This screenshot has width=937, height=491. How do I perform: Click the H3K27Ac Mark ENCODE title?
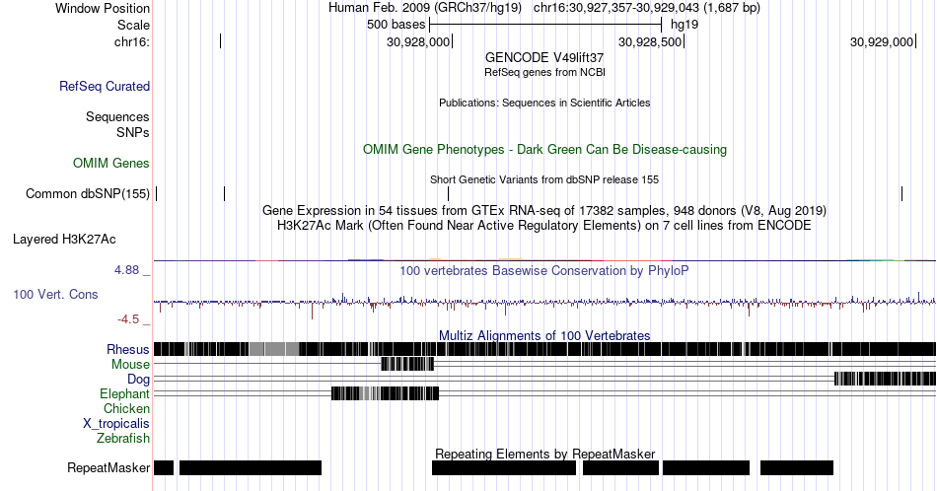544,225
